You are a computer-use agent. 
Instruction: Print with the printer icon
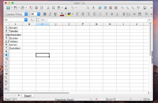(x=36, y=8)
